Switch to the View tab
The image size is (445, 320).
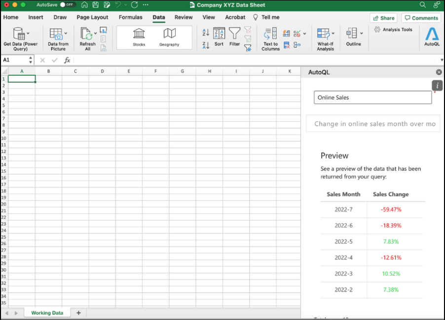click(209, 17)
